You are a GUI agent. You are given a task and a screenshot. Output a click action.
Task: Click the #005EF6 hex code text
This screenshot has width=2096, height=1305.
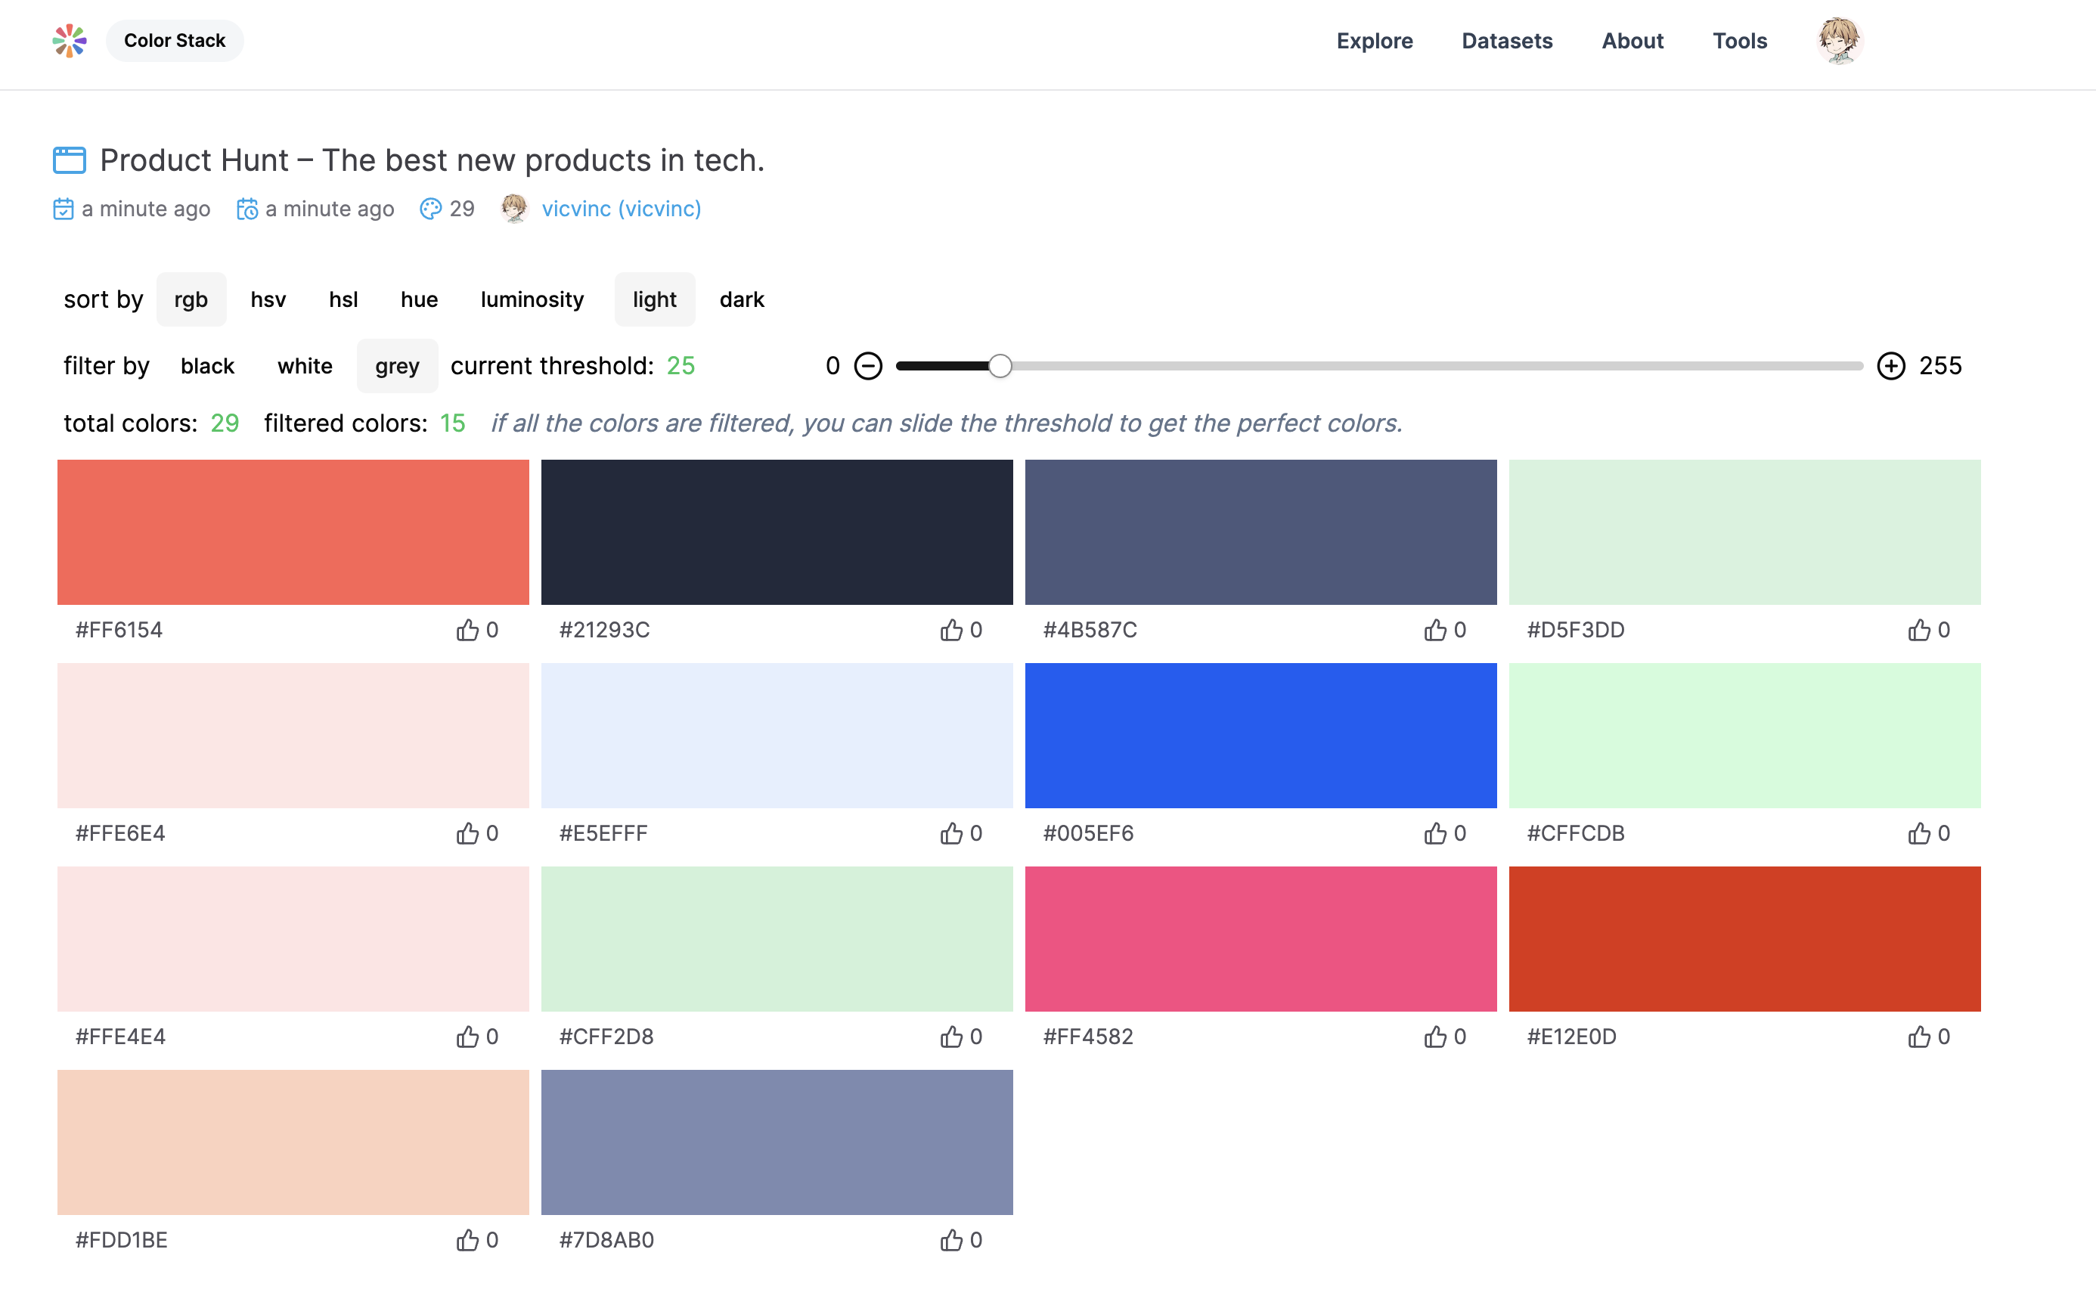pyautogui.click(x=1088, y=834)
